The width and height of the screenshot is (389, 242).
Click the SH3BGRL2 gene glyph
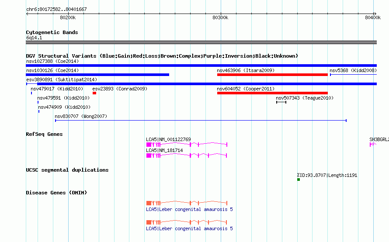pyautogui.click(x=373, y=144)
